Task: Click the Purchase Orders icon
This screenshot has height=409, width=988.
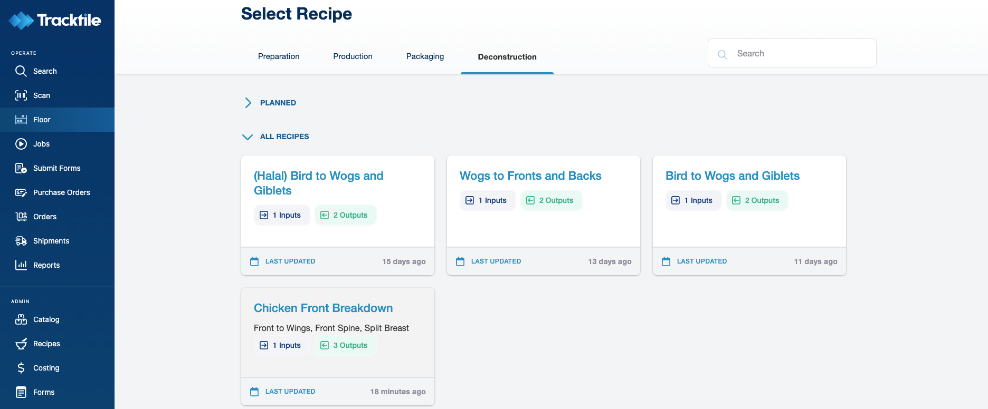Action: pos(21,192)
